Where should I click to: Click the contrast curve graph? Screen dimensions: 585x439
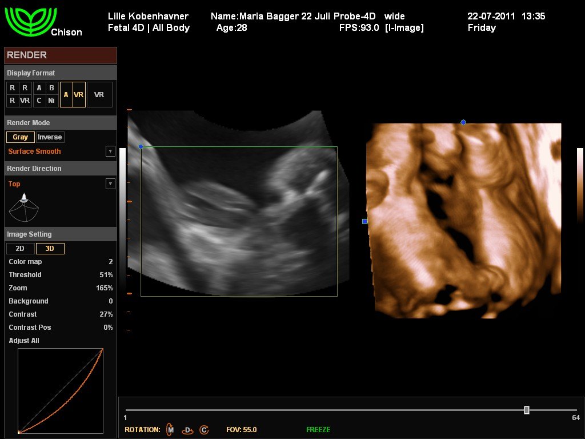coord(61,391)
